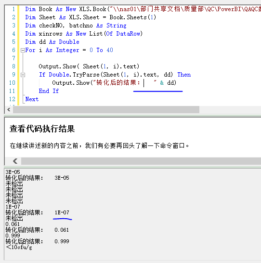The image size is (261, 263).
Task: Click the code editor's horizontal scrollbar thumb
Action: point(106,110)
